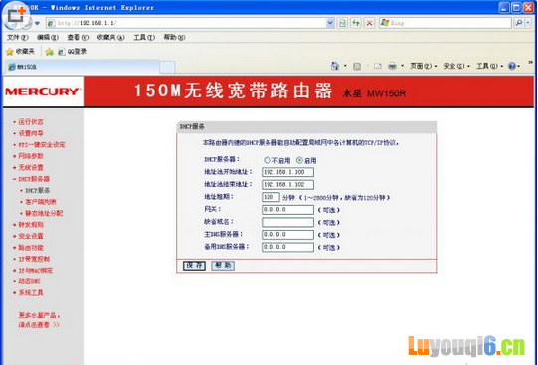Open the Favorites (收藏夹) star button

pyautogui.click(x=21, y=52)
